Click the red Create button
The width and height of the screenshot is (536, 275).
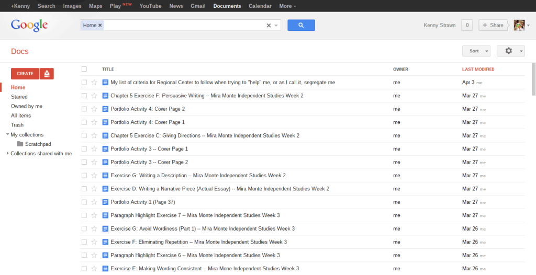coord(25,74)
